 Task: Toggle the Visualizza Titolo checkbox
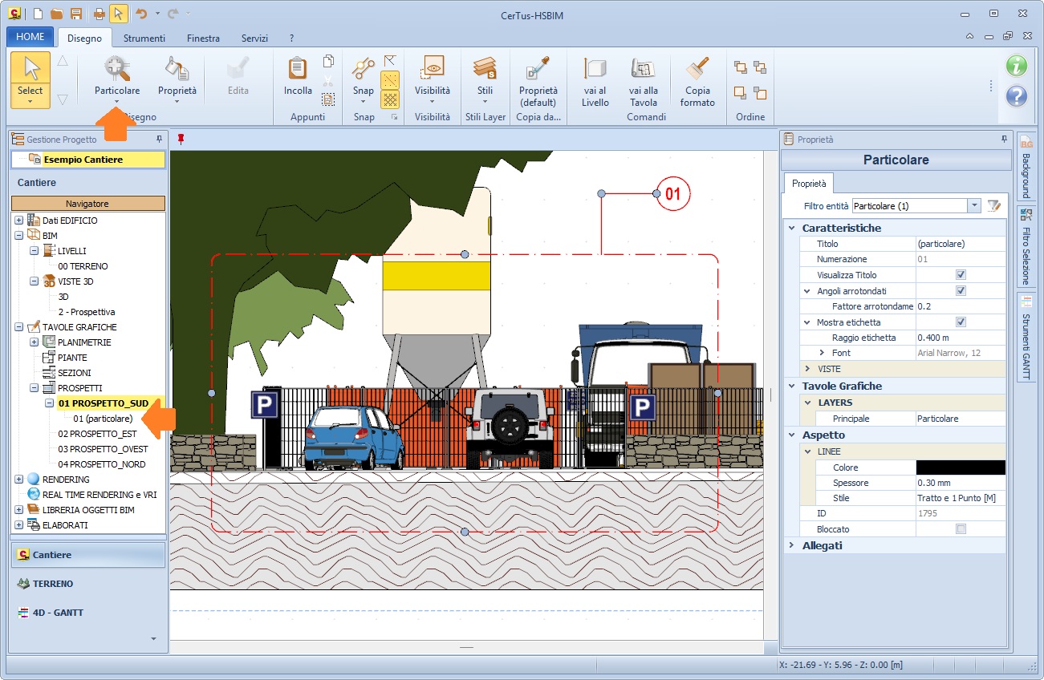(x=961, y=275)
